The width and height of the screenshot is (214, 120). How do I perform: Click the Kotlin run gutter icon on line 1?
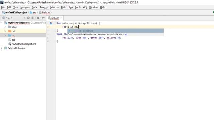coord(51,23)
